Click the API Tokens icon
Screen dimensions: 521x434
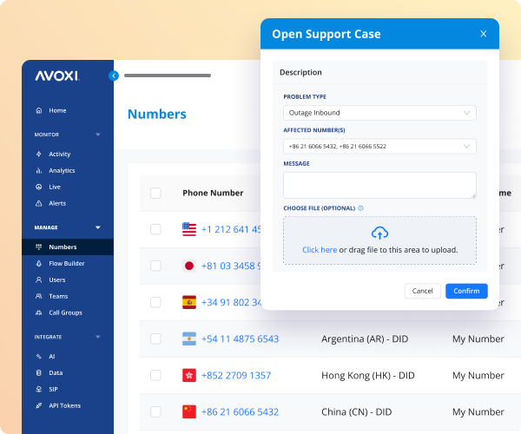coord(39,405)
